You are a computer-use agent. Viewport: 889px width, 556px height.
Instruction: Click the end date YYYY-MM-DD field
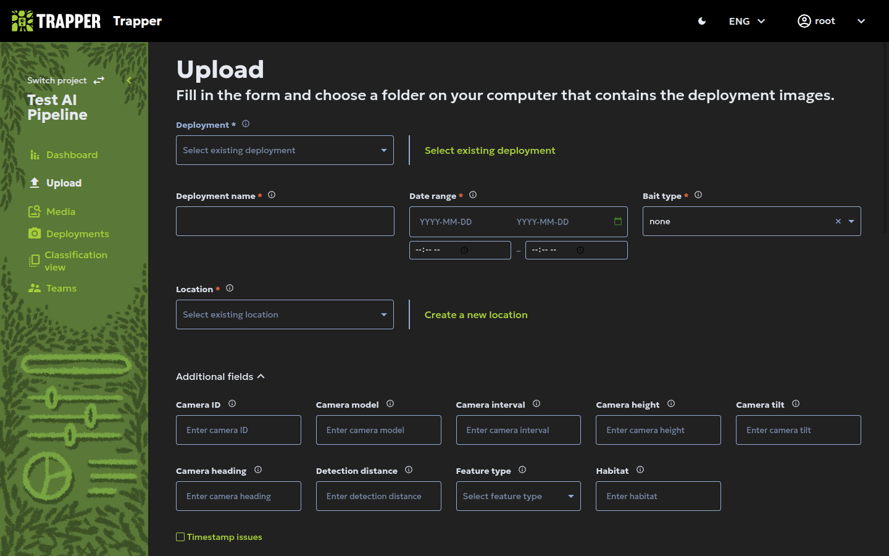tap(543, 222)
